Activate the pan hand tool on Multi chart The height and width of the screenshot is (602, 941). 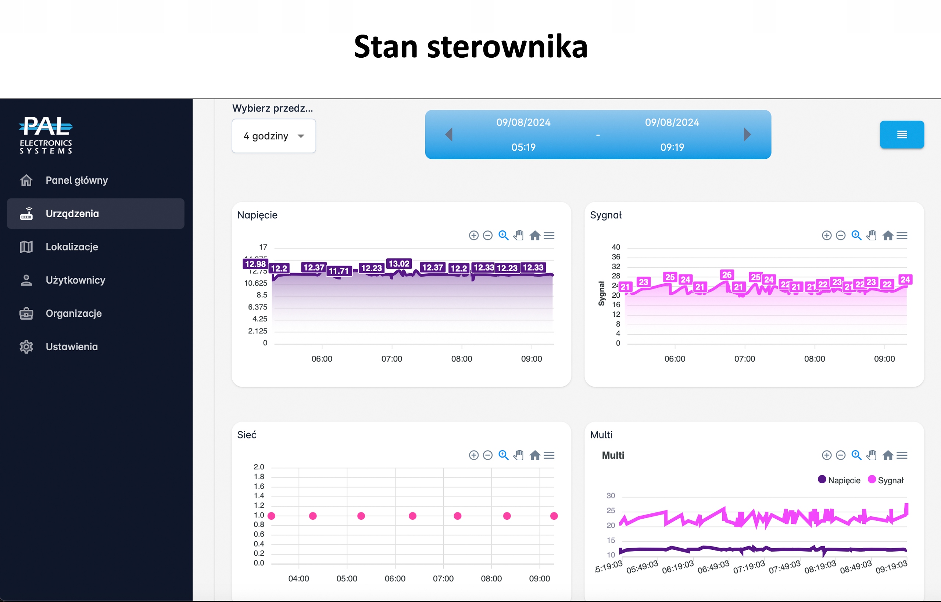[872, 455]
